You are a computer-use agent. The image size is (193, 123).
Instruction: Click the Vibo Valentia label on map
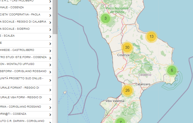115,101
